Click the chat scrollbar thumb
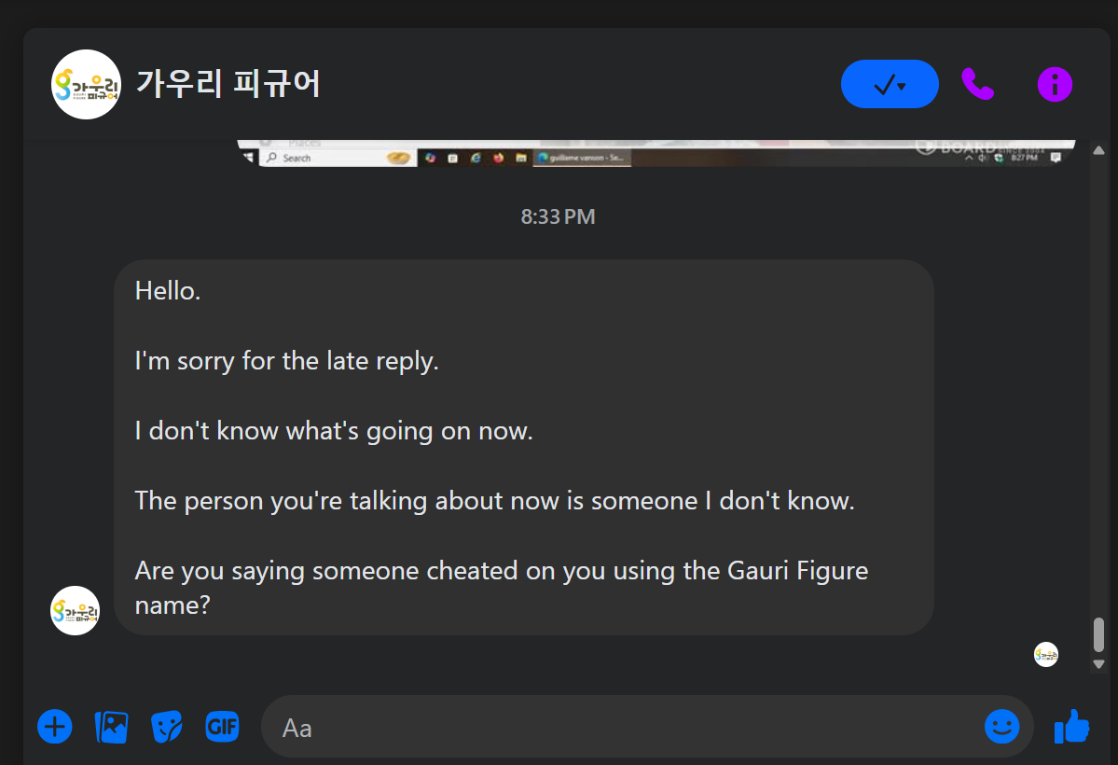1118x765 pixels. [1098, 634]
